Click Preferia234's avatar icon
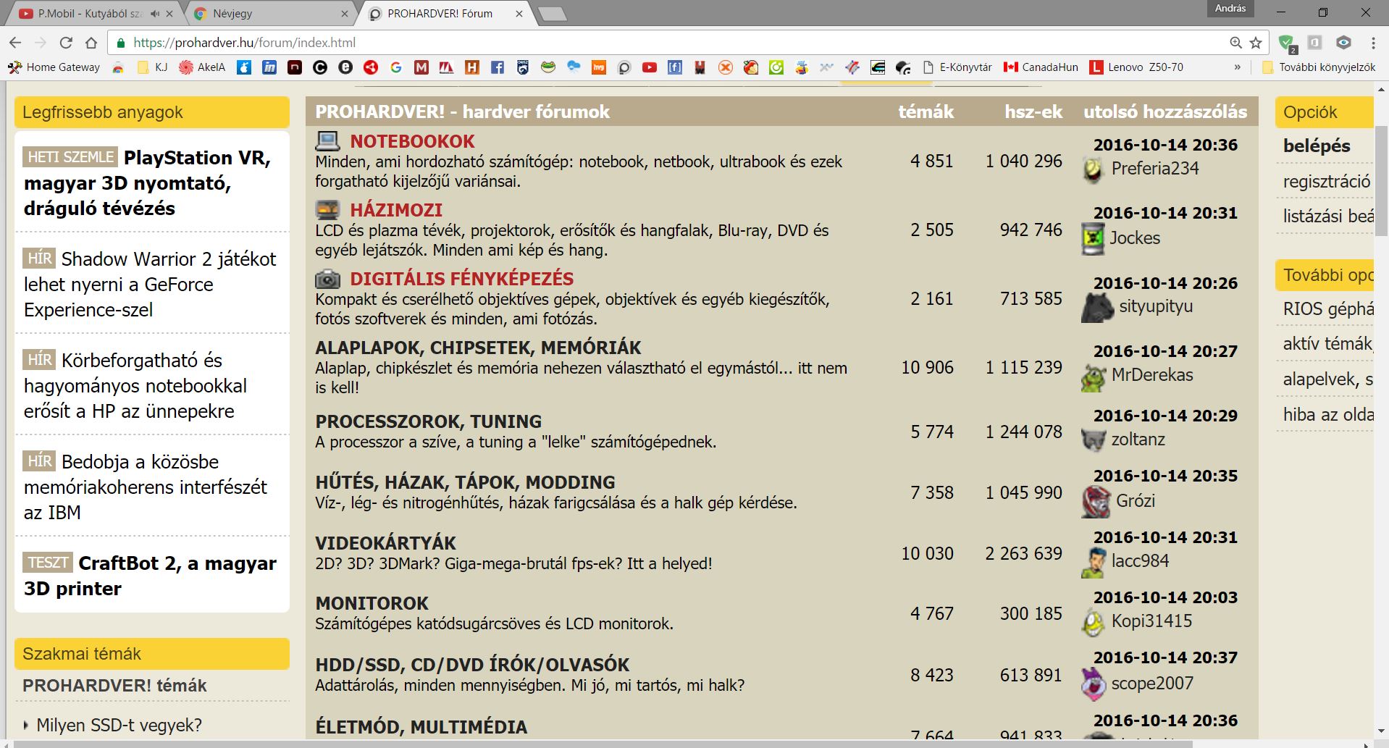This screenshot has height=748, width=1389. tap(1092, 169)
